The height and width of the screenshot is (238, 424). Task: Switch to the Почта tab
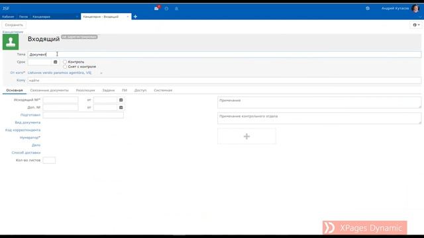tap(23, 17)
